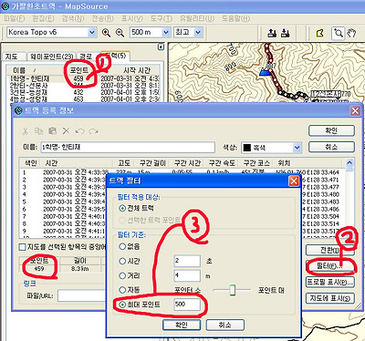This screenshot has height=341, width=365.
Task: Select the 자동 filter option
Action: click(x=122, y=290)
